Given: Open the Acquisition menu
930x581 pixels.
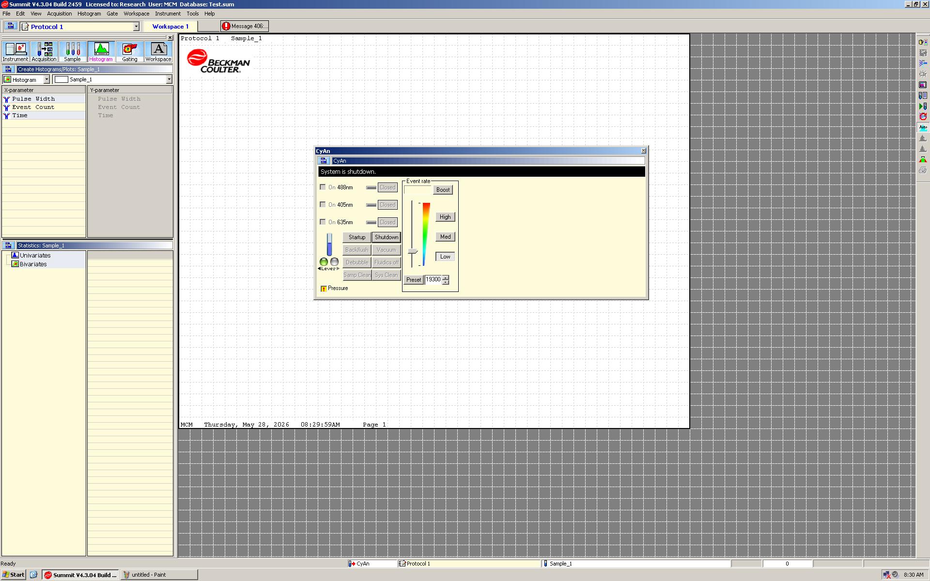Looking at the screenshot, I should 60,14.
